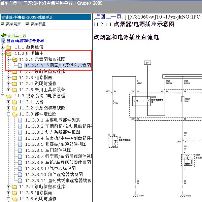Click folder icon for 11.3.5 维修指南

click(14, 193)
